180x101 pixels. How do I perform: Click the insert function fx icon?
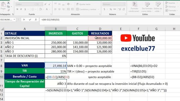(x=36, y=20)
